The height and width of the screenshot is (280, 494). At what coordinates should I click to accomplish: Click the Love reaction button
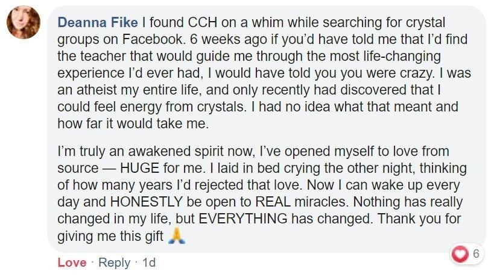coord(72,263)
